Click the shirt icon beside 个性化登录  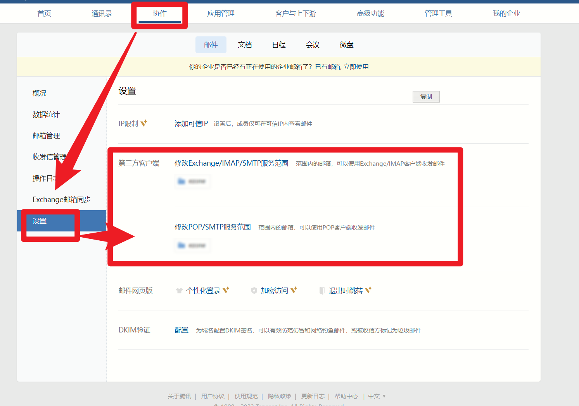coord(179,290)
